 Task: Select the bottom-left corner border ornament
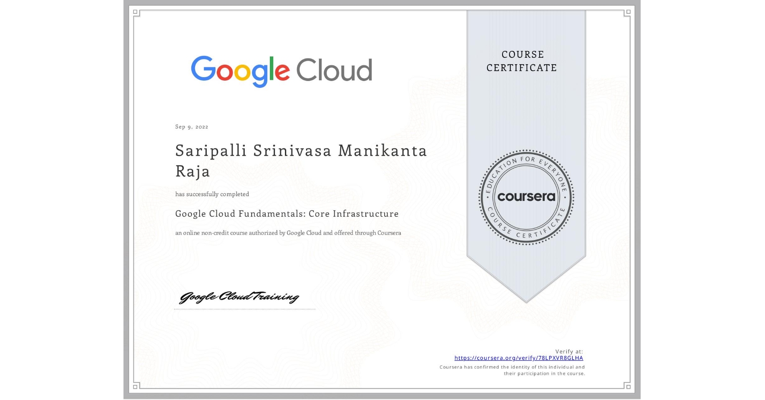[135, 387]
